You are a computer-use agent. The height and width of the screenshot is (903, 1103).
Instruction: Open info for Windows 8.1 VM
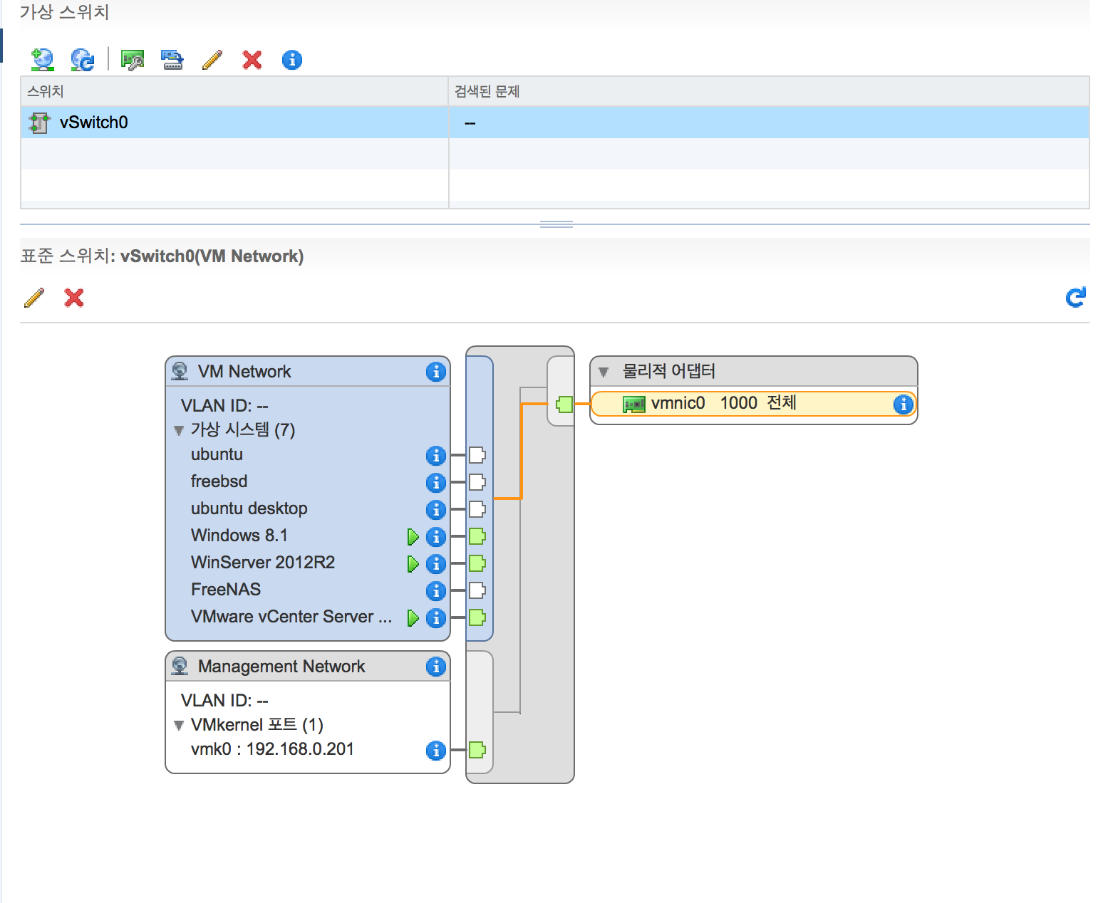[436, 537]
